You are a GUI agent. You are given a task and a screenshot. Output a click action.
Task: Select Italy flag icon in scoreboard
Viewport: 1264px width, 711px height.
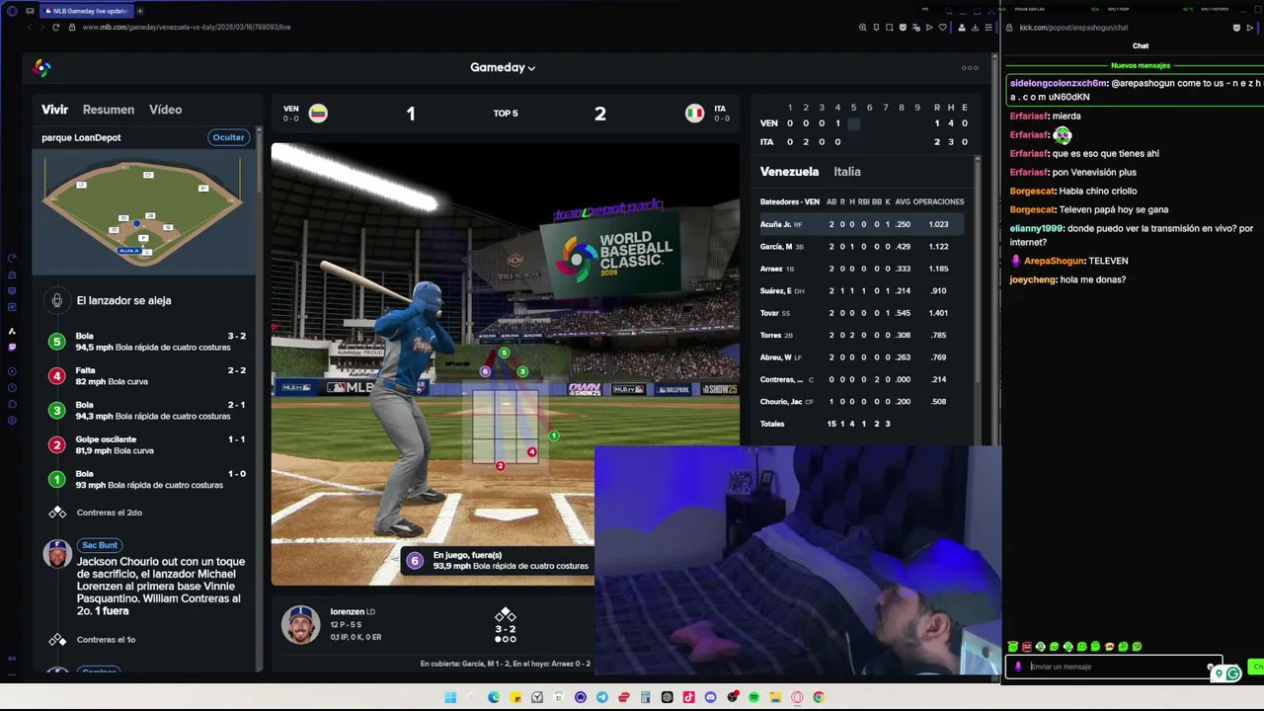click(x=694, y=113)
